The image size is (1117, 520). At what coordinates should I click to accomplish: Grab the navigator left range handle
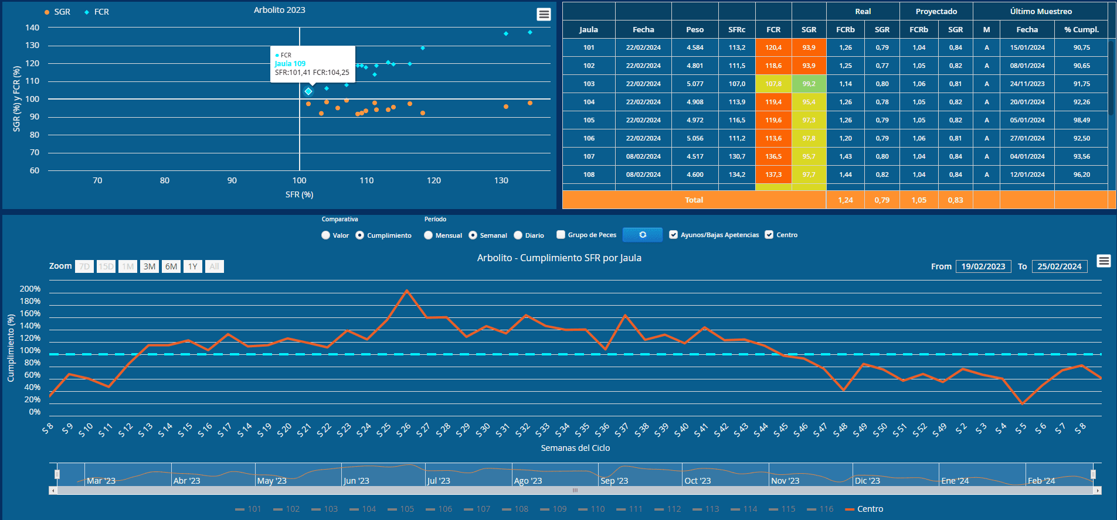(57, 474)
